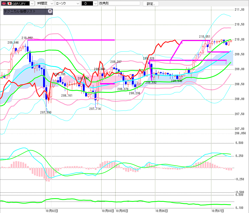Click the 10月02日 date label
This screenshot has height=213, width=249.
pyautogui.click(x=52, y=211)
